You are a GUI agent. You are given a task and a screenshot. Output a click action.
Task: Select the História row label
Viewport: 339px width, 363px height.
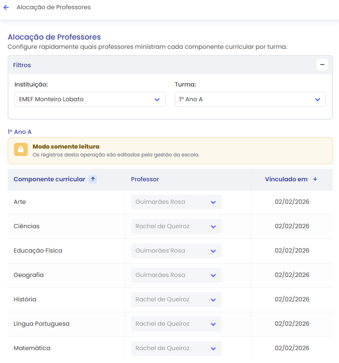point(25,300)
